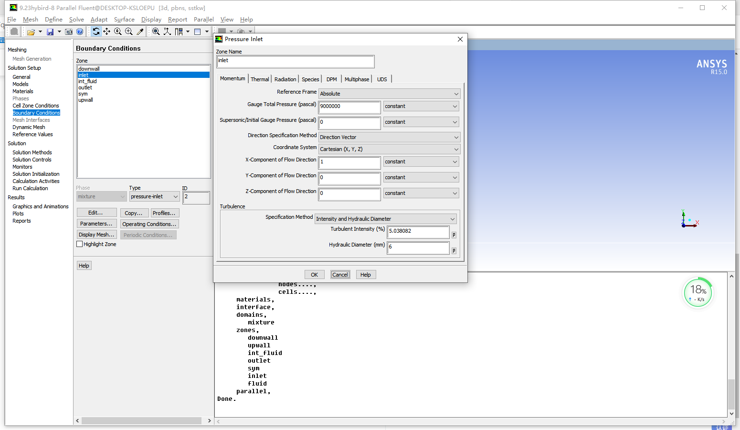This screenshot has width=740, height=430.
Task: Expand the Direction Specification Method dropdown
Action: [389, 137]
